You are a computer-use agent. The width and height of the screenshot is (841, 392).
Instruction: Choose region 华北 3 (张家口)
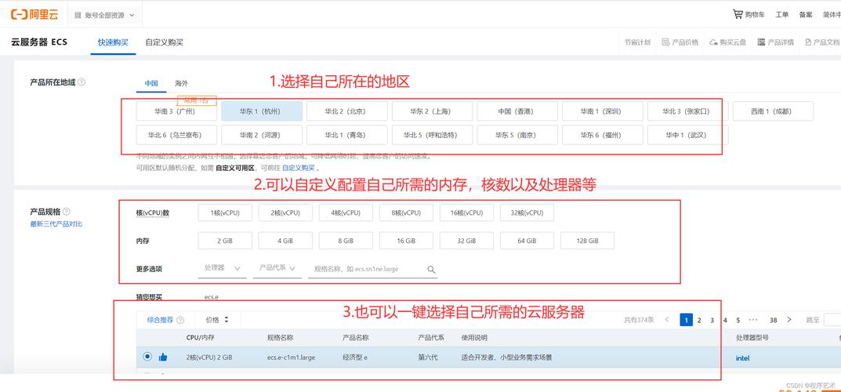pos(688,111)
